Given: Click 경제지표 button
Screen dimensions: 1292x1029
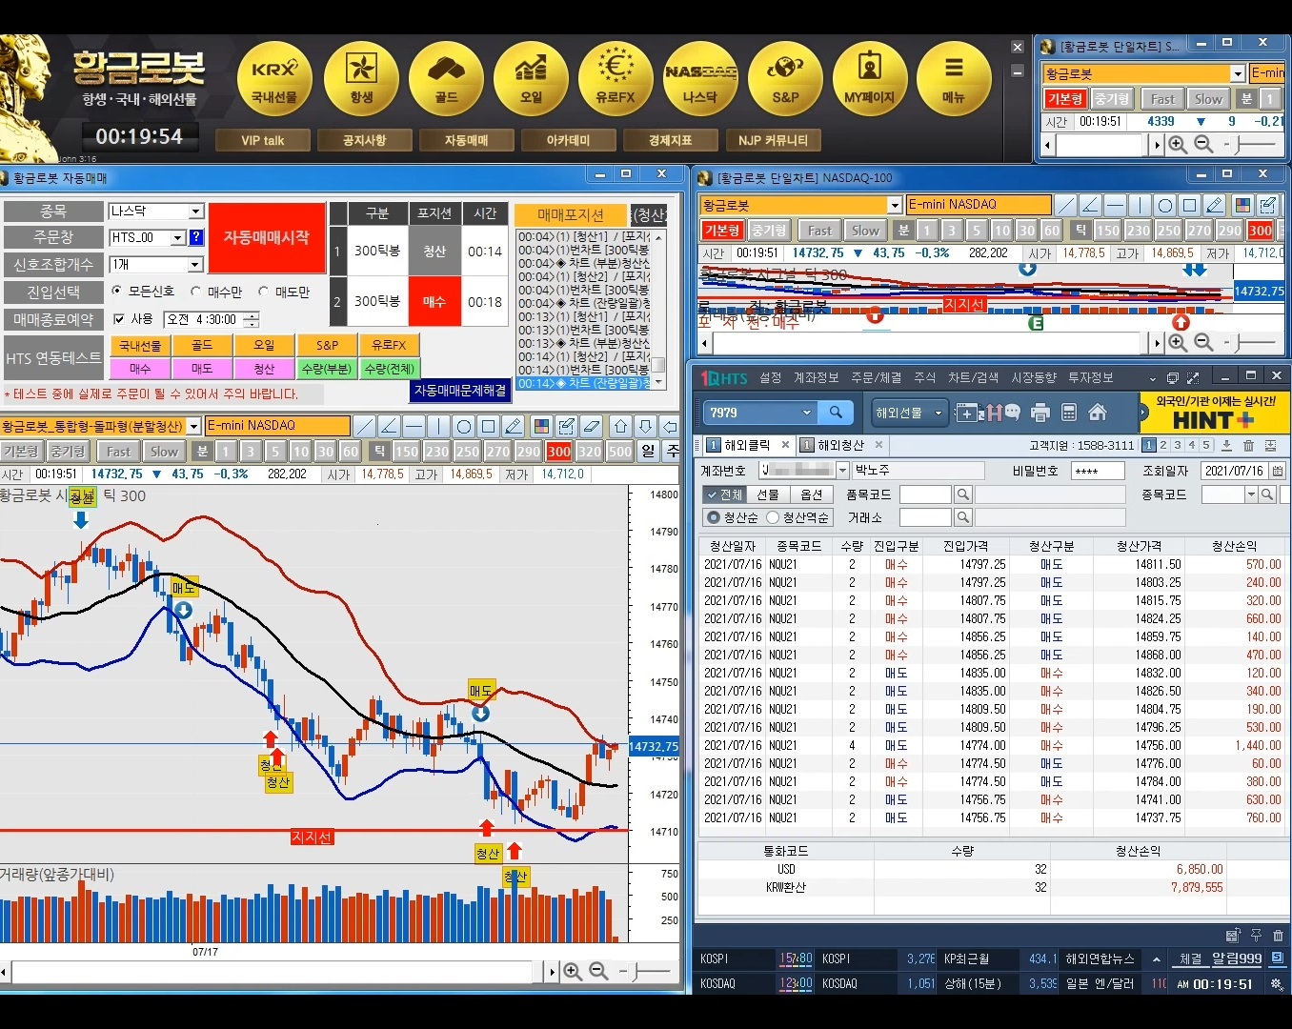Looking at the screenshot, I should coord(671,140).
